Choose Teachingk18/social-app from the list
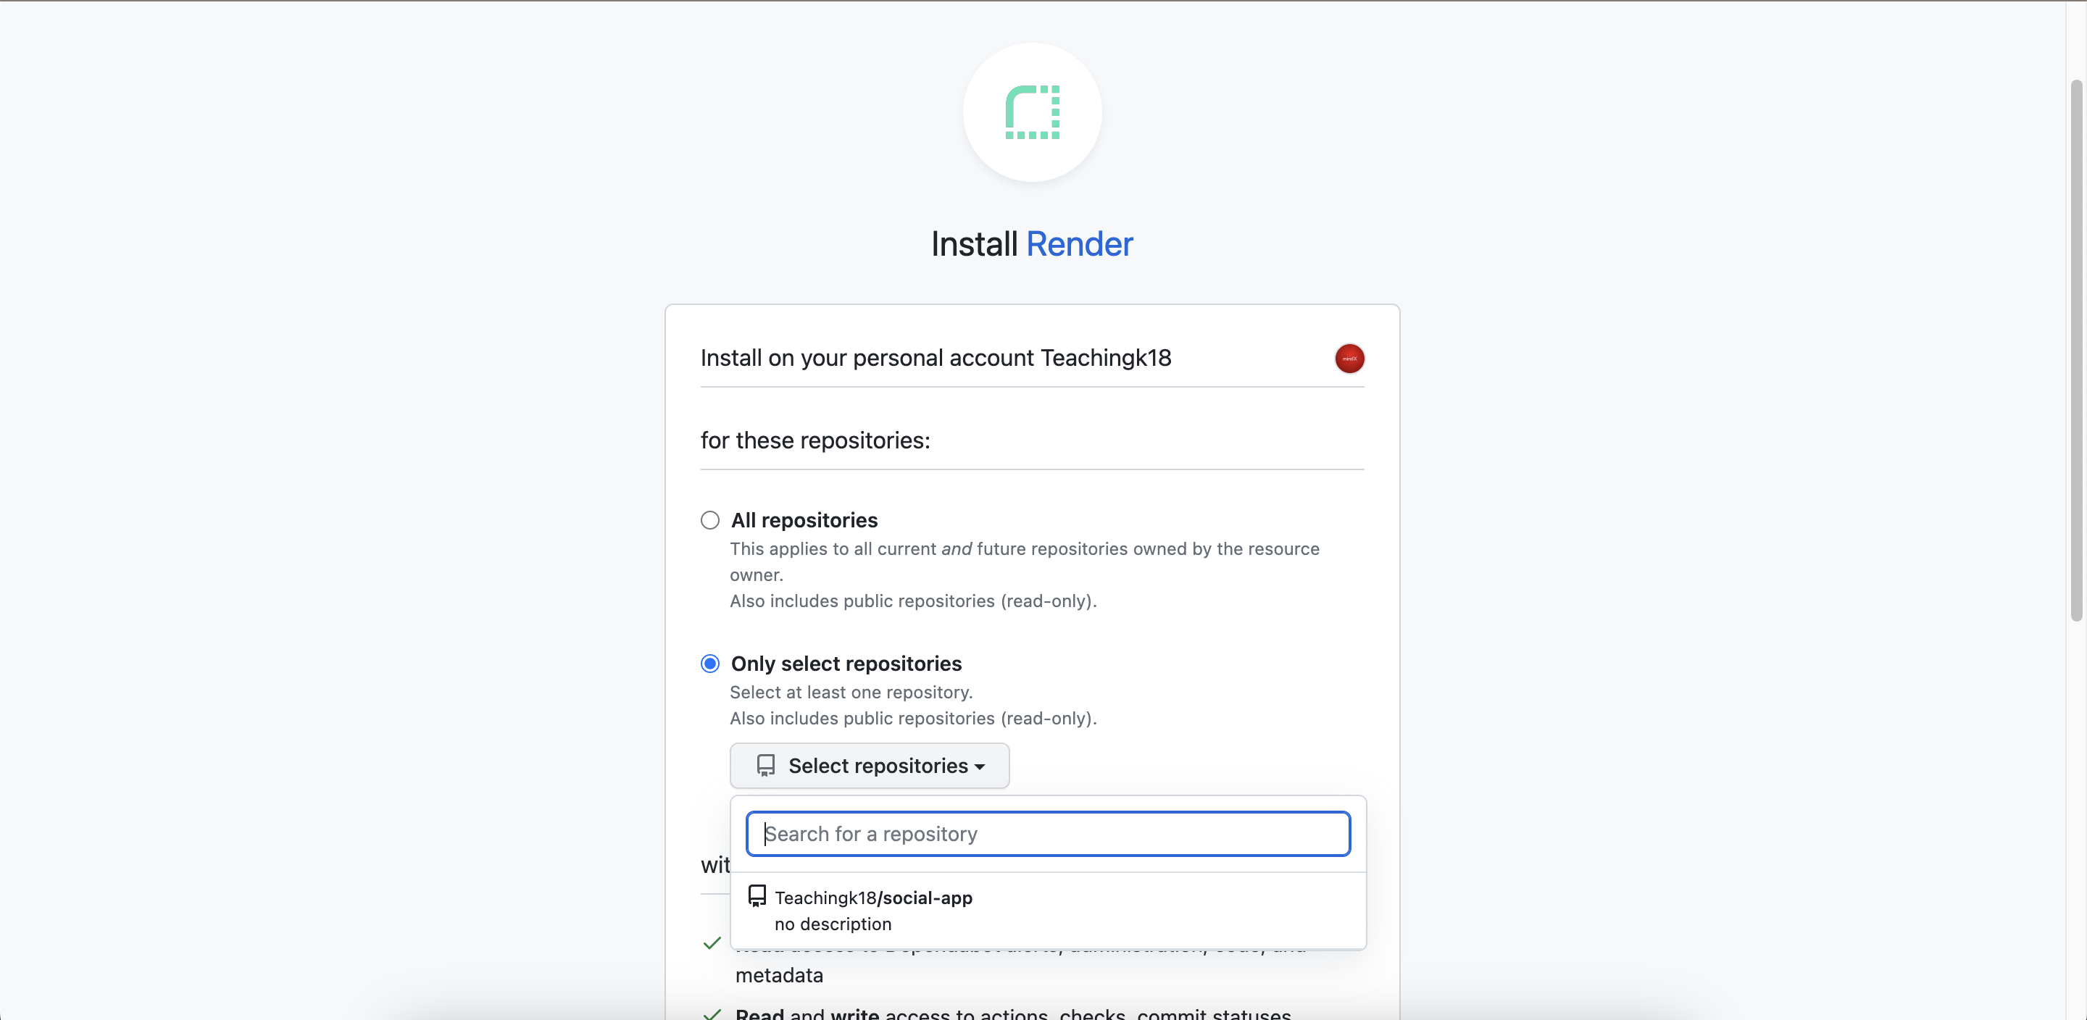The image size is (2087, 1020). (873, 898)
